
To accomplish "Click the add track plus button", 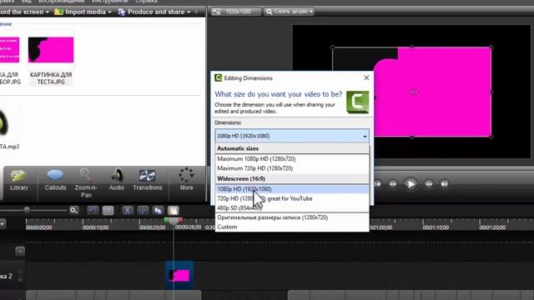I will (x=20, y=251).
